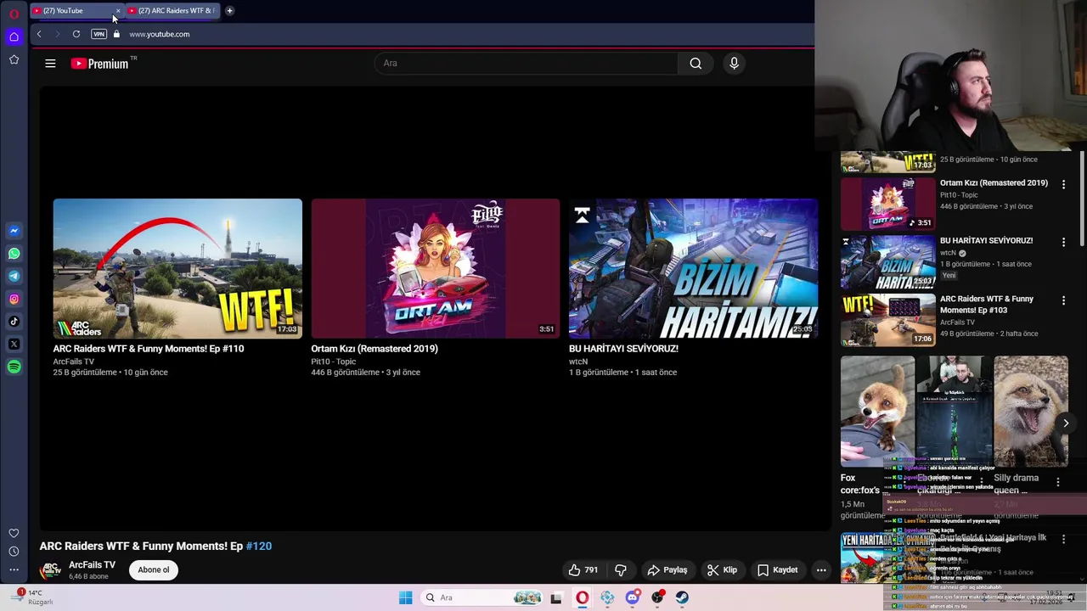1087x611 pixels.
Task: Click the 'Abone ol' subscribe button
Action: coord(154,570)
